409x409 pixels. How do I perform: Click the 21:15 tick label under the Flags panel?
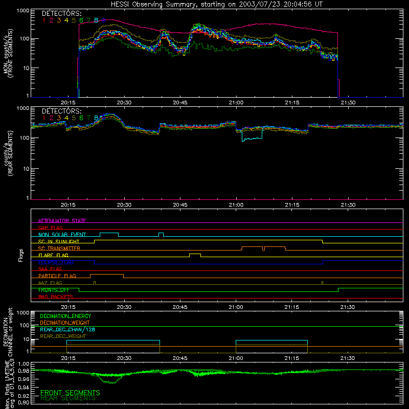click(x=291, y=307)
